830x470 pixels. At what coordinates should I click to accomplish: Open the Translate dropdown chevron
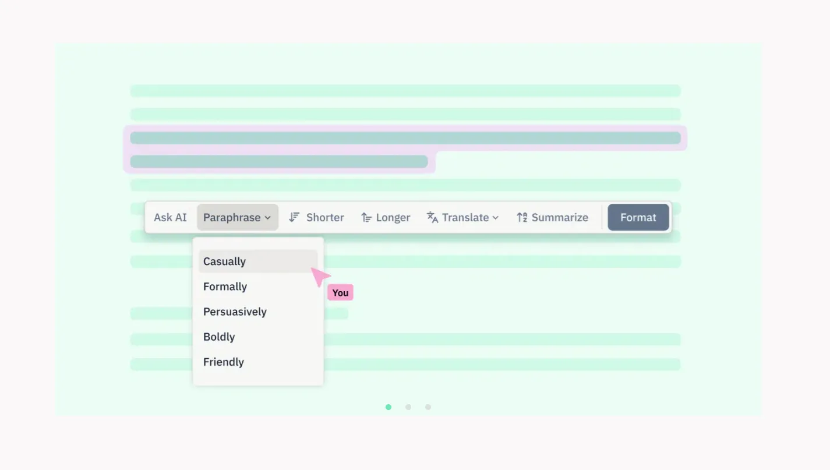tap(496, 217)
